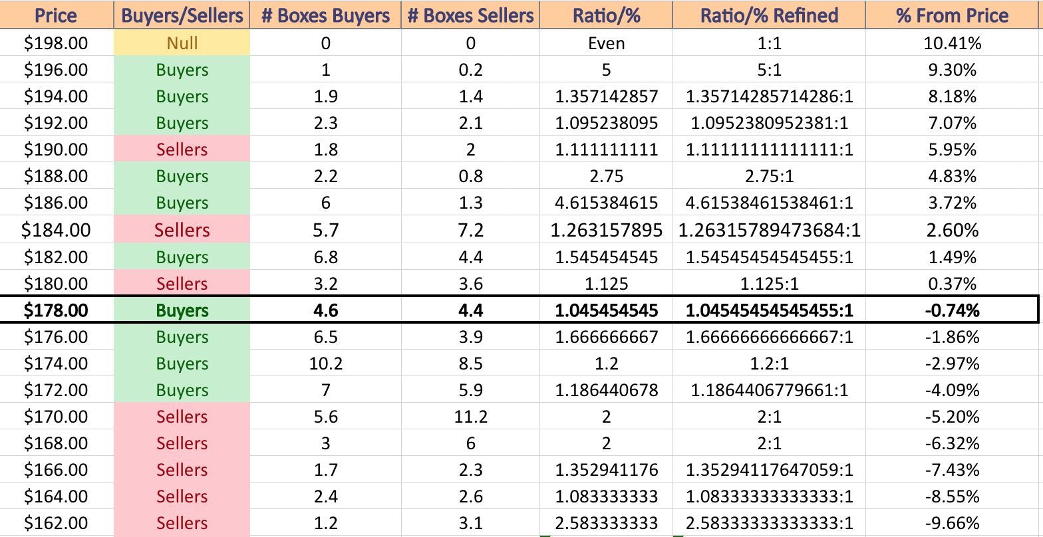Select the 11.2 boxes sellers cell
Screen dimensions: 1043x537
(470, 417)
